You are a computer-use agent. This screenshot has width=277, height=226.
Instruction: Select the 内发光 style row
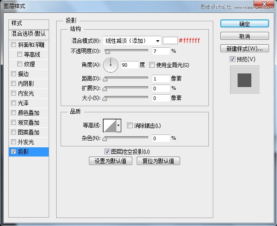click(x=29, y=93)
